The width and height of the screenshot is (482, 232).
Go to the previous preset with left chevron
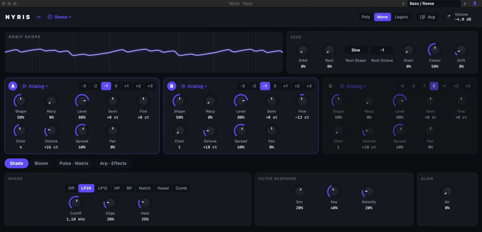pyautogui.click(x=403, y=3)
